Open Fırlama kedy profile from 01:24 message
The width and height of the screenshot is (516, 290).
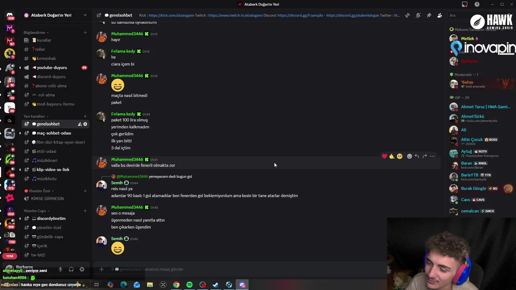(123, 114)
